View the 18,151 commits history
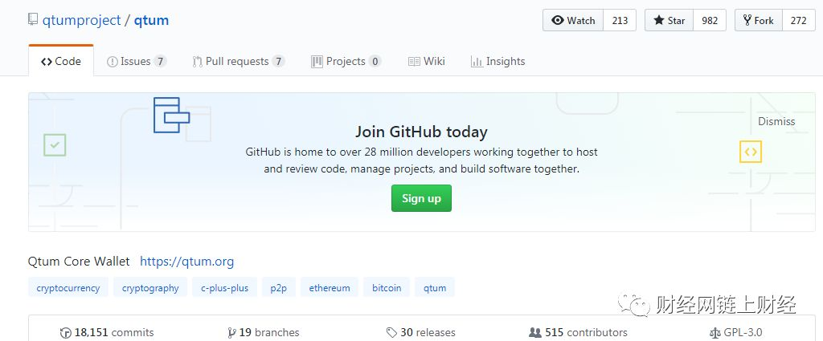The image size is (823, 341). pos(107,332)
